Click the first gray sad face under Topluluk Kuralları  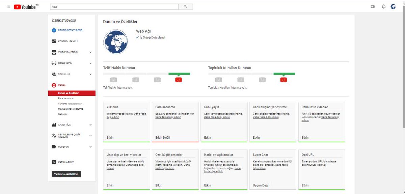219,80
